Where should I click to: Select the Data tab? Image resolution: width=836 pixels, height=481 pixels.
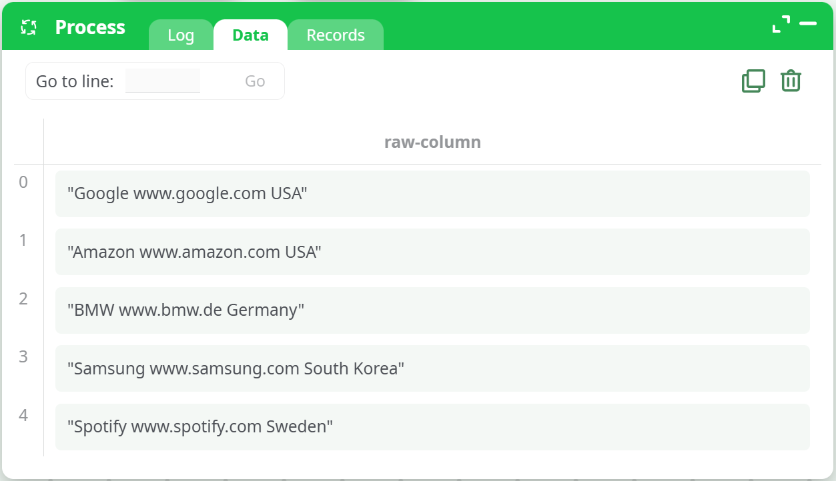point(250,35)
